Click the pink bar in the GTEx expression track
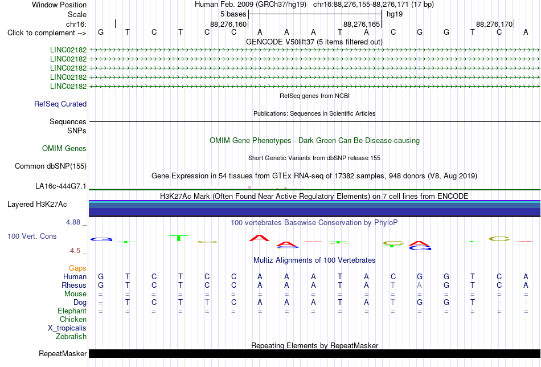541x367 pixels. (250, 187)
